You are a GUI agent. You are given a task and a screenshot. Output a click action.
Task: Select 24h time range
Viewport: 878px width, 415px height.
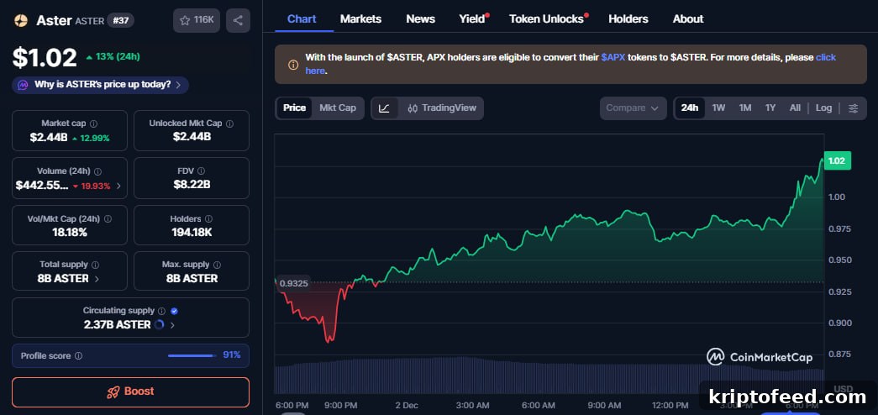[690, 108]
